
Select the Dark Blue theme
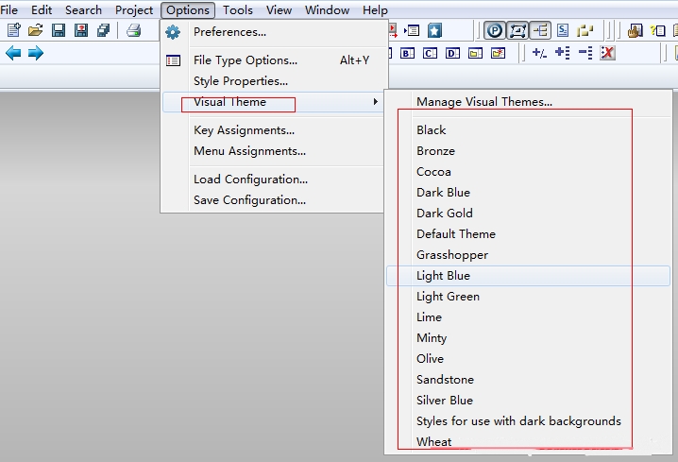click(x=443, y=193)
